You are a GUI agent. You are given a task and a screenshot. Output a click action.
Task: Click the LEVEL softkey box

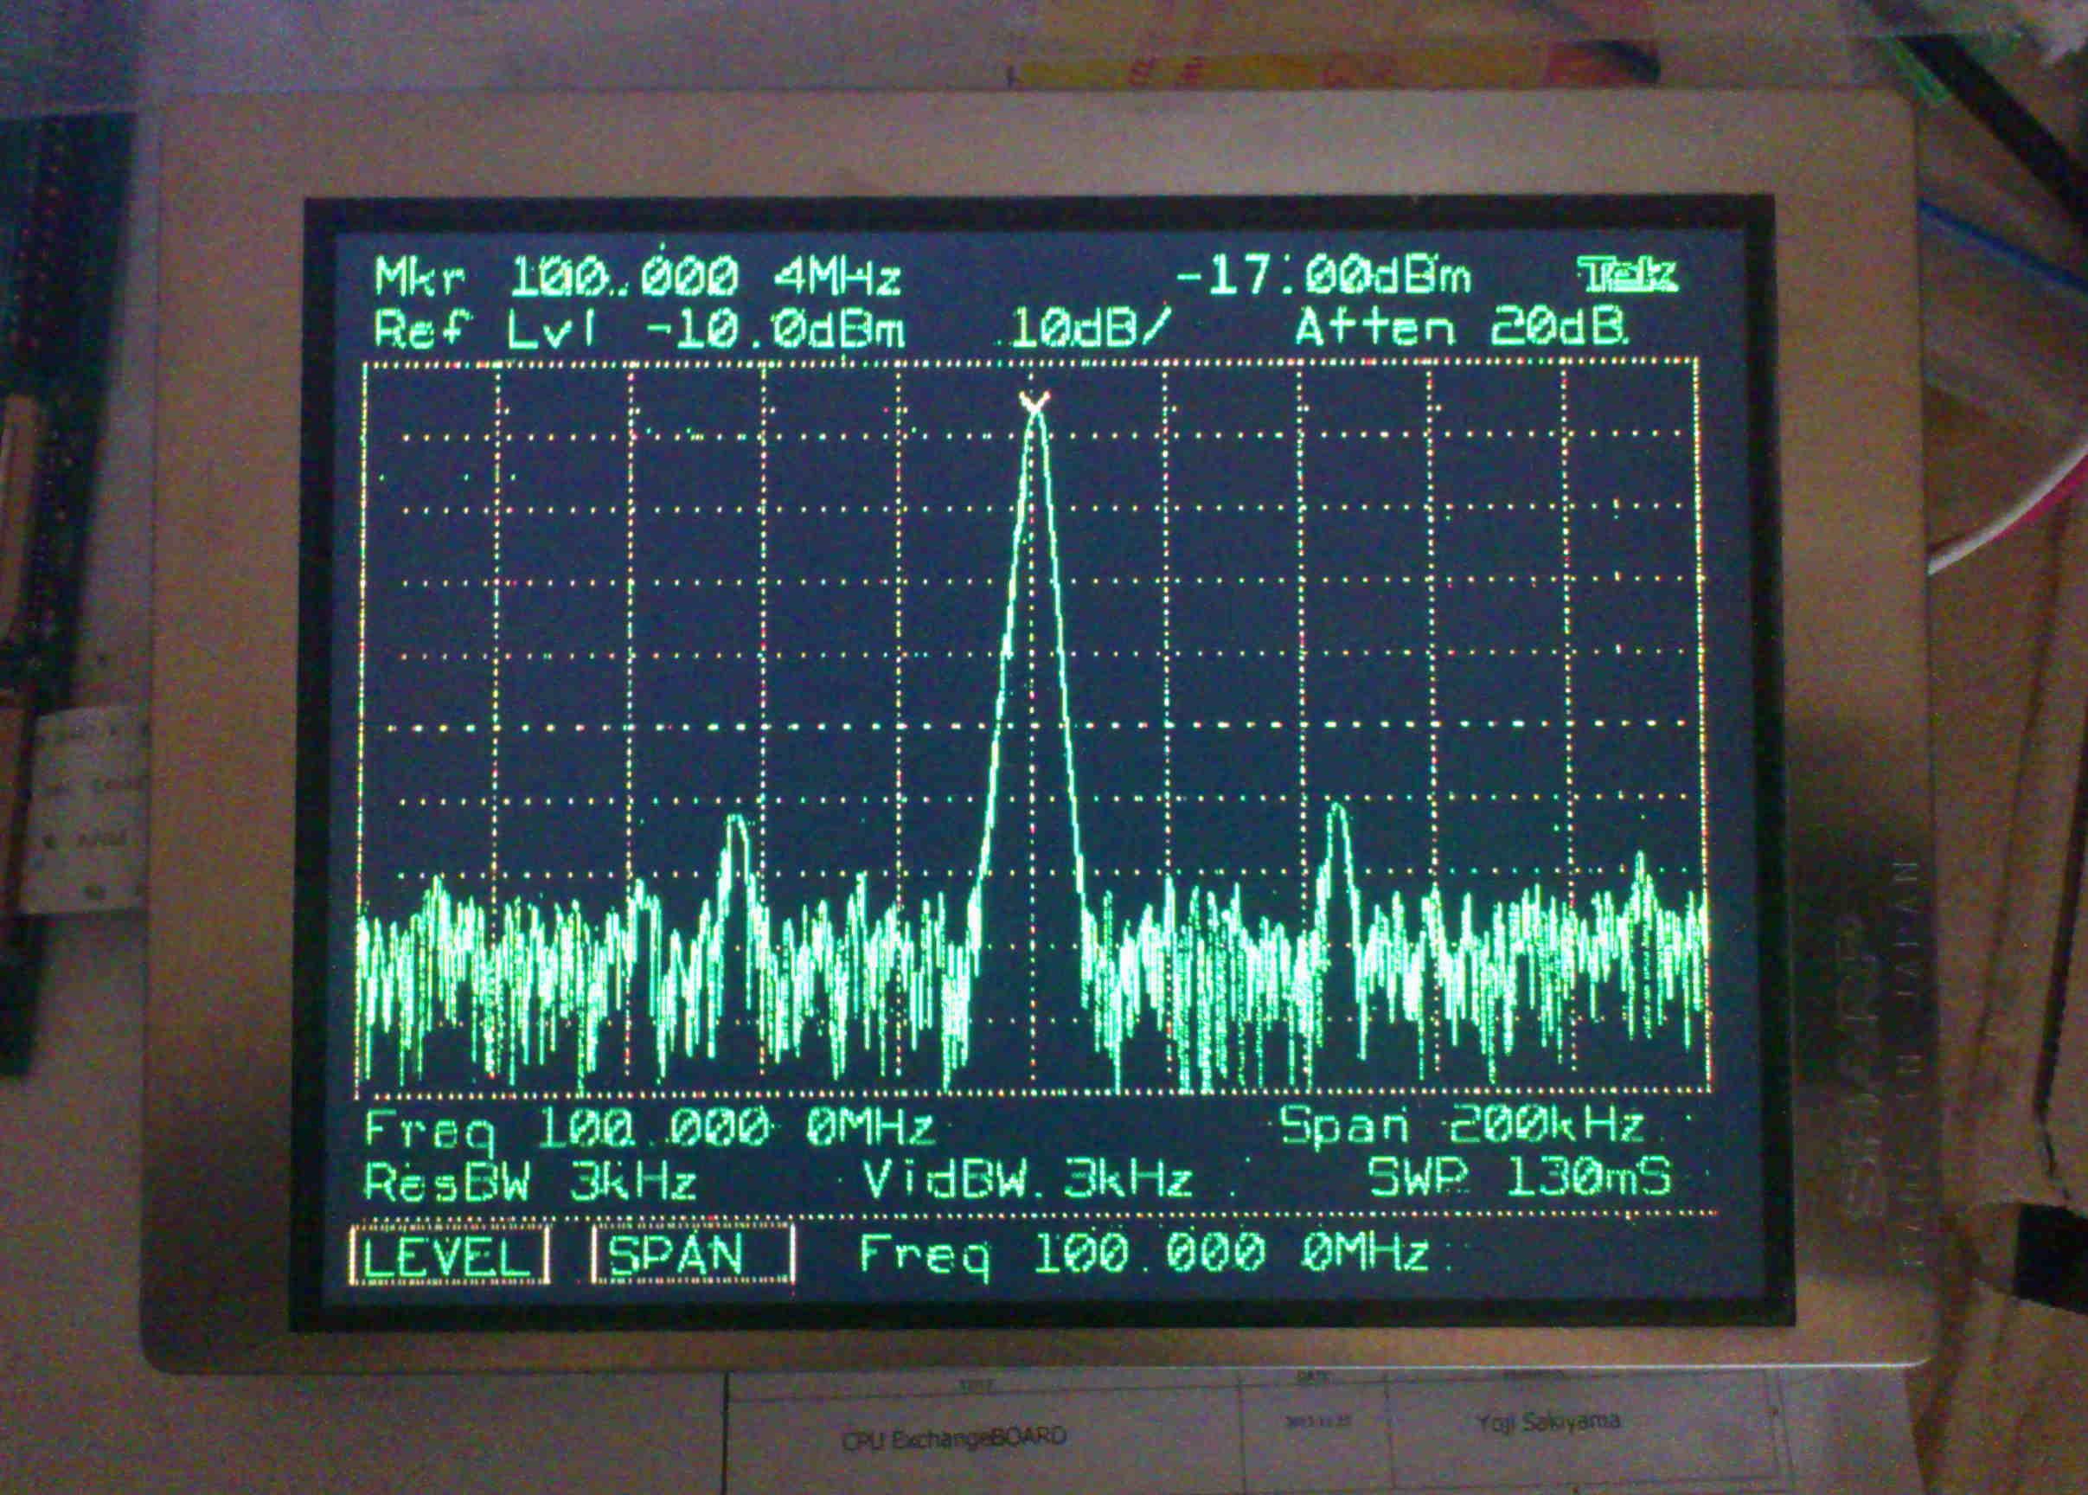tap(449, 1255)
